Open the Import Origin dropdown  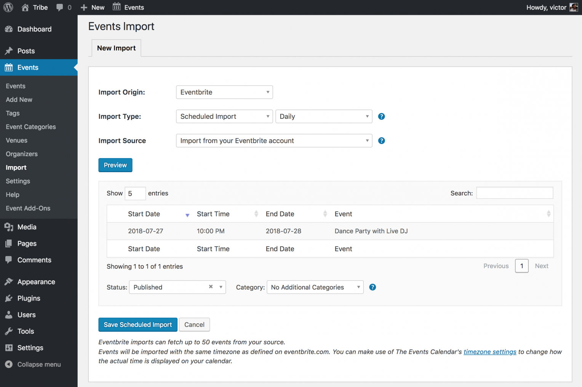click(224, 92)
